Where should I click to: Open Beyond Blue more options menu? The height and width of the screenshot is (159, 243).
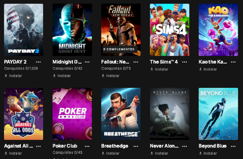(233, 146)
